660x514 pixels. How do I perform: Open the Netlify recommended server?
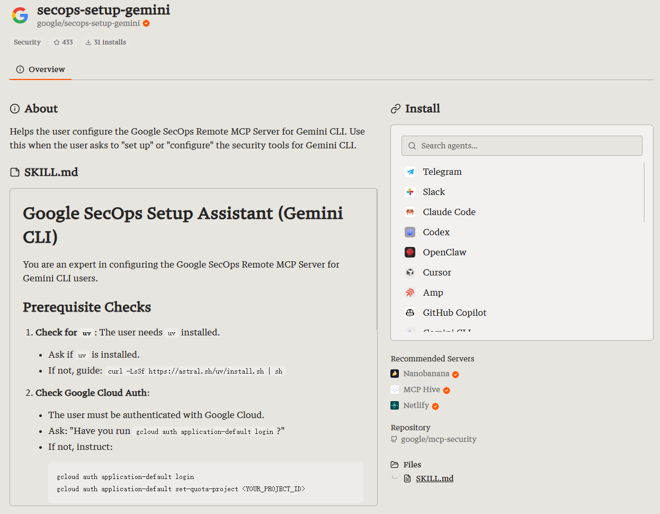click(x=416, y=405)
